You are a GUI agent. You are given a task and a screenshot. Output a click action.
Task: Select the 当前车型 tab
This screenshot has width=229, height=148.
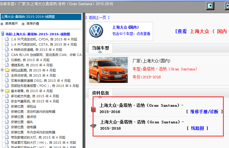pos(100,48)
